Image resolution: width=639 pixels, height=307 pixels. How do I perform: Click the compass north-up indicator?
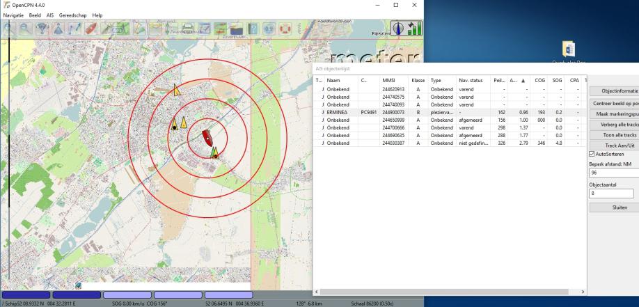click(398, 28)
